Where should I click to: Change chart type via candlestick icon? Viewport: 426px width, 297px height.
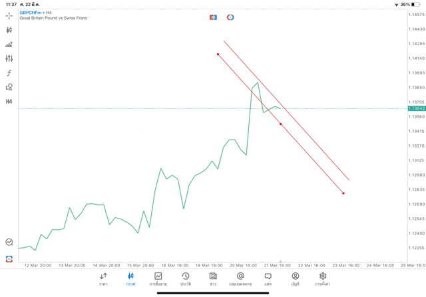9,30
